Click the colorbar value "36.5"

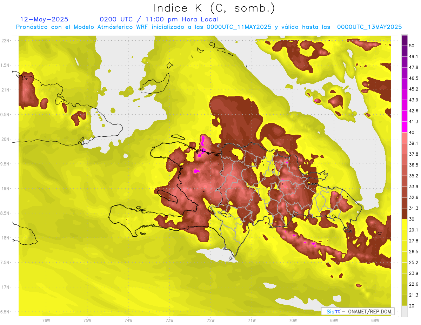tap(414, 165)
